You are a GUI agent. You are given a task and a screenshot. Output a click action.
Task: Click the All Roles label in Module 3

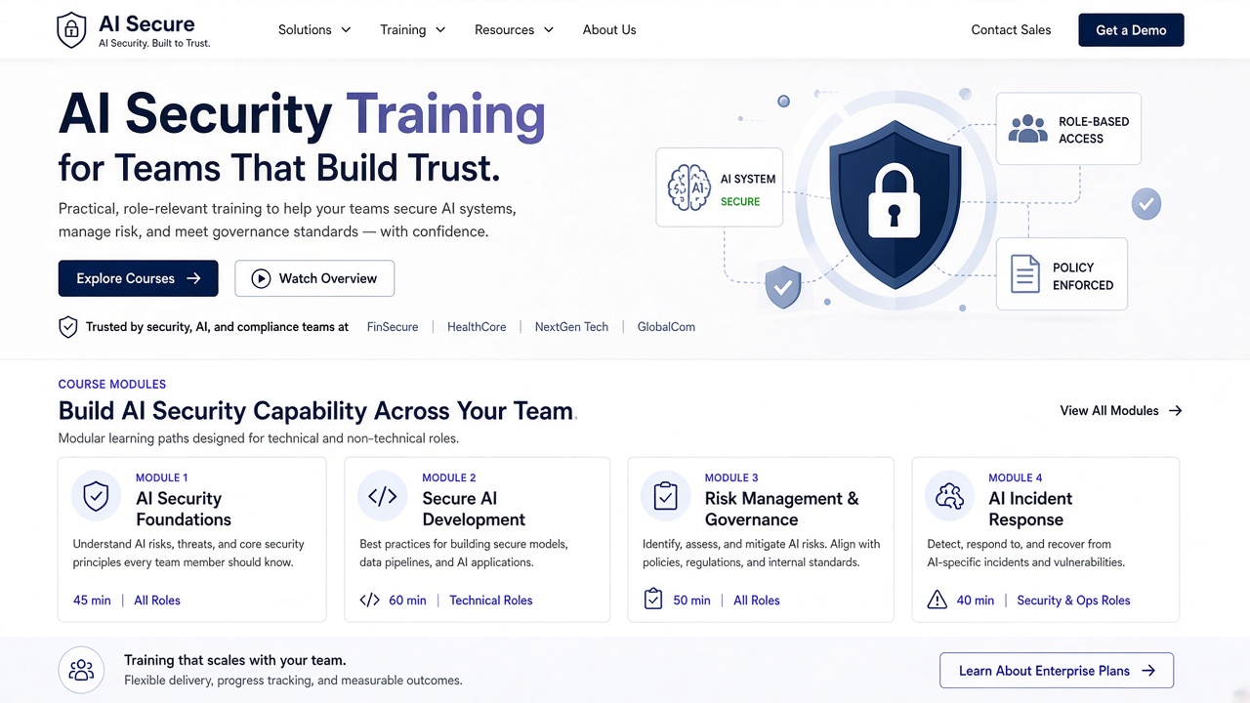[x=757, y=600]
